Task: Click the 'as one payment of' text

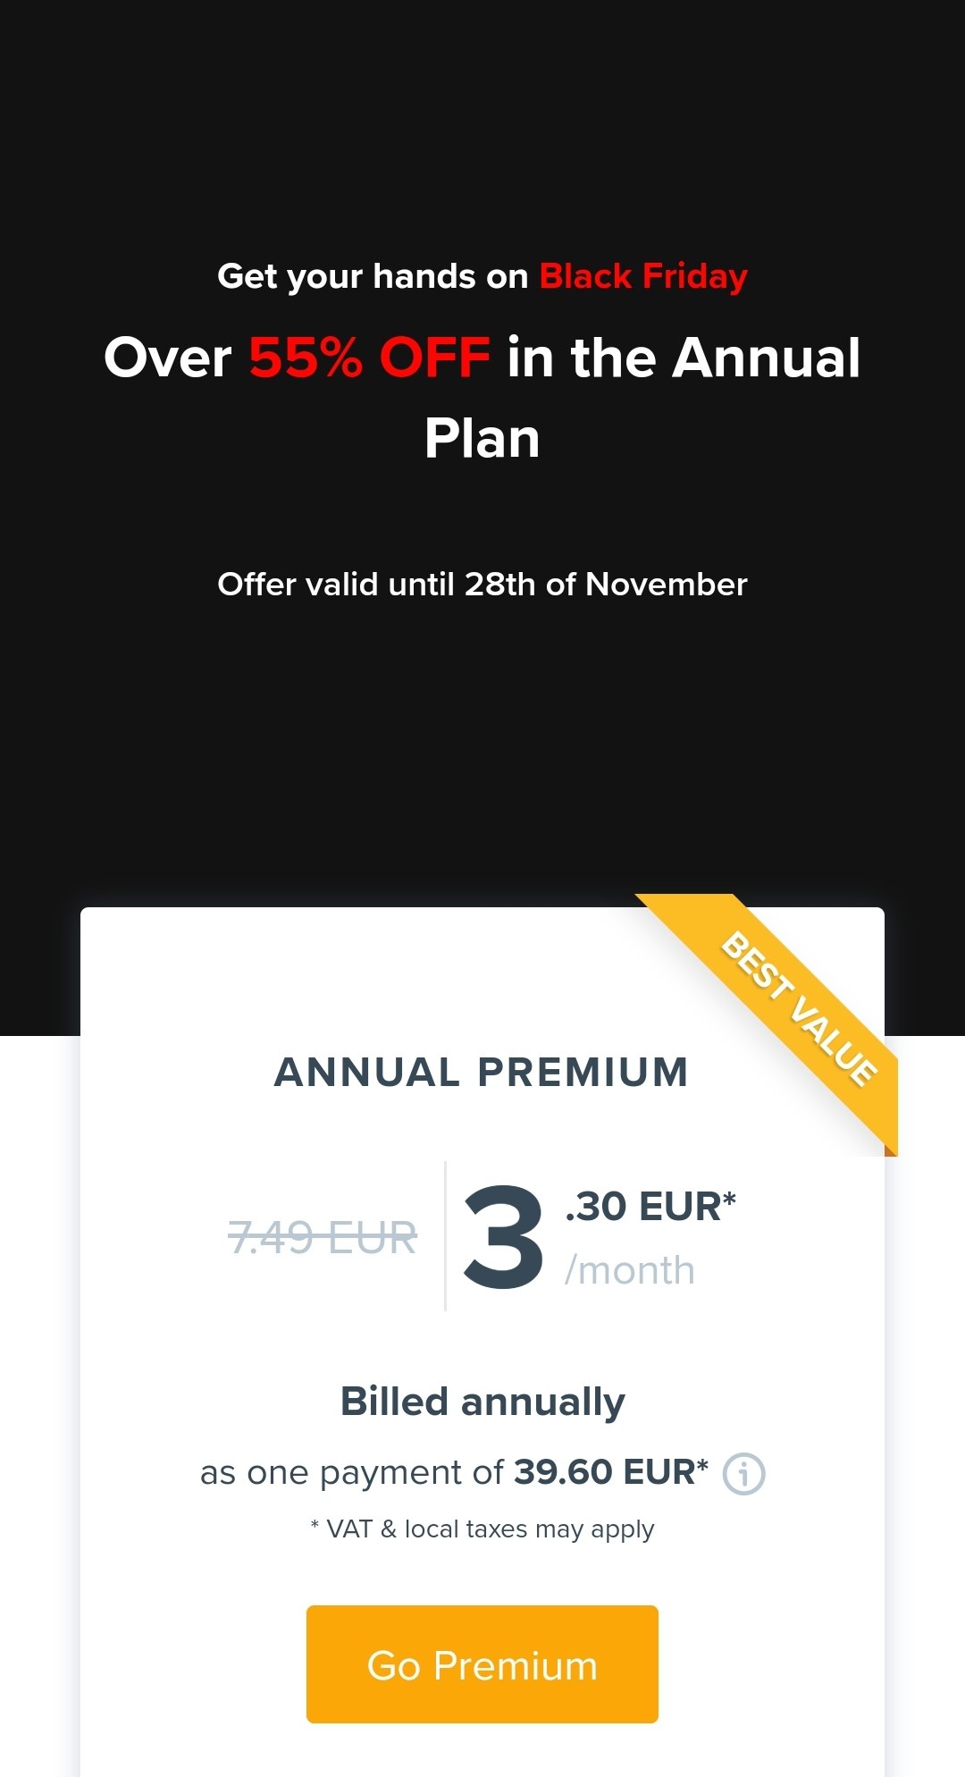Action: (352, 1473)
